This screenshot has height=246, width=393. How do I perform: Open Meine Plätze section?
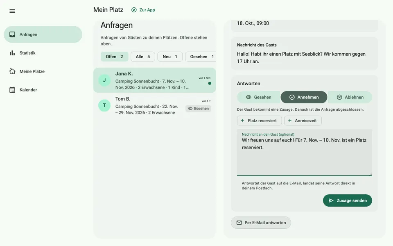pyautogui.click(x=43, y=71)
